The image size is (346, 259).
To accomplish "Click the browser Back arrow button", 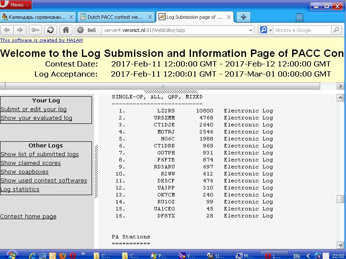I will click(7, 30).
